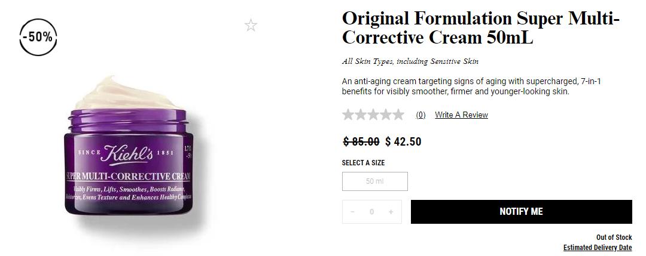The image size is (646, 256).
Task: Click the first rating star
Action: (348, 115)
